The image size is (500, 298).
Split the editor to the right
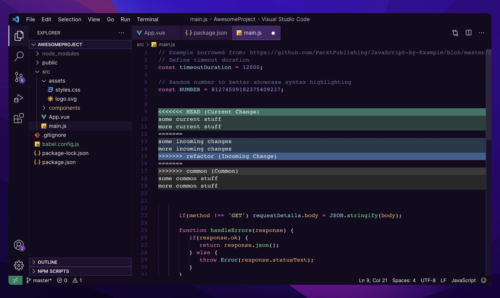coord(469,33)
